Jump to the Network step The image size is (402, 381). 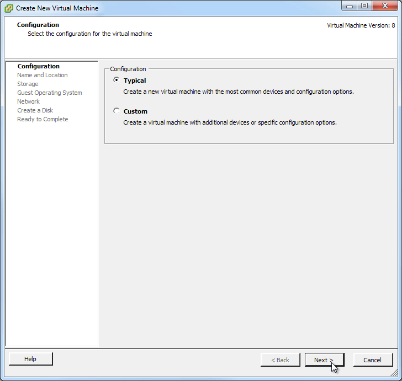[28, 101]
